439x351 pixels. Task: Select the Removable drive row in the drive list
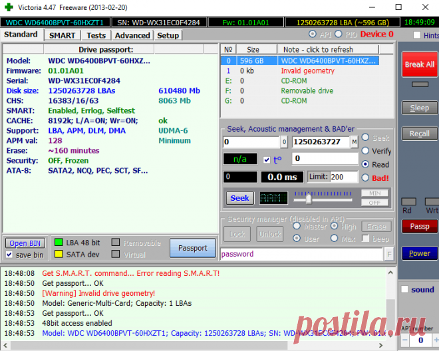[x=307, y=91]
